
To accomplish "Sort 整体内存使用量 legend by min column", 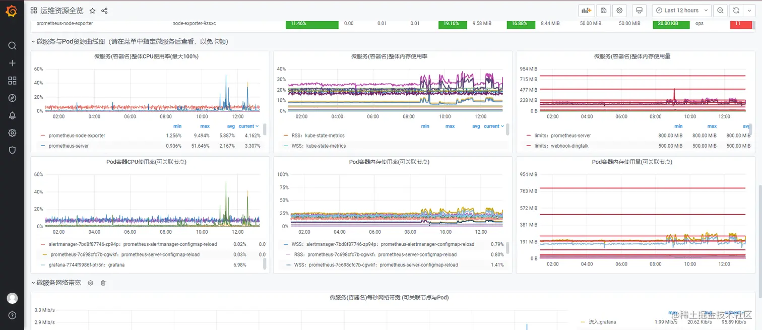I will [678, 126].
